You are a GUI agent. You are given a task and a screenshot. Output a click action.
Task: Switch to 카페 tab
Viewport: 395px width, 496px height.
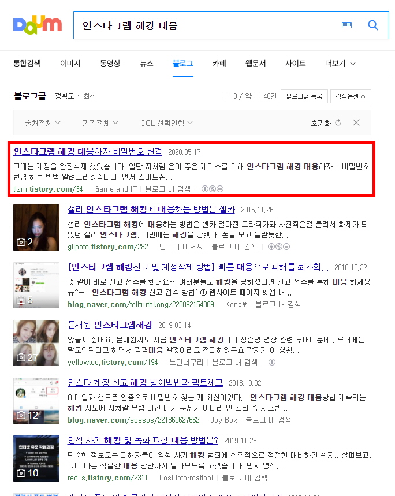click(x=219, y=64)
